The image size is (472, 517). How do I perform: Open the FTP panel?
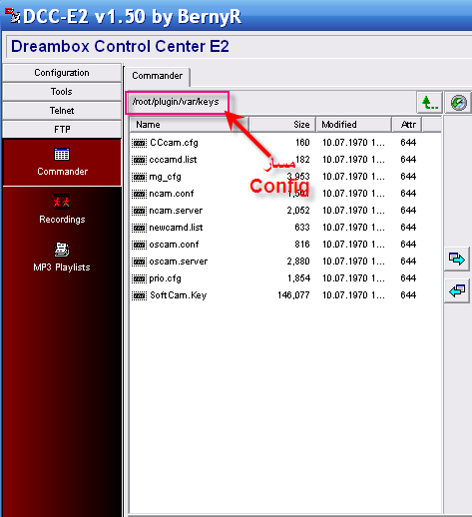(62, 130)
